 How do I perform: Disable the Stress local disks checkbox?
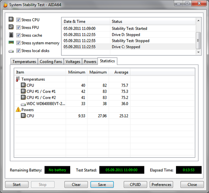(18, 51)
